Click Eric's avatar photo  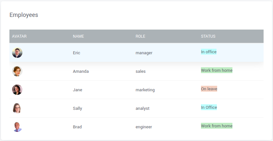[17, 53]
